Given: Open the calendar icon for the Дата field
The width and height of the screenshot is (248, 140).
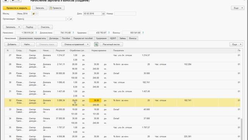Looking at the screenshot, I should tap(103, 14).
